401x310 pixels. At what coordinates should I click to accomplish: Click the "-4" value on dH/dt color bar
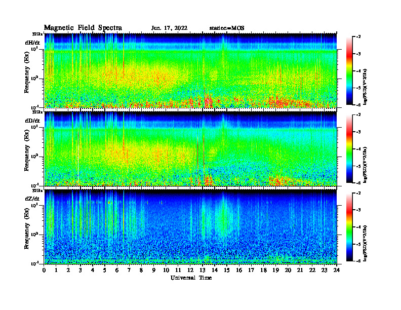(358, 71)
